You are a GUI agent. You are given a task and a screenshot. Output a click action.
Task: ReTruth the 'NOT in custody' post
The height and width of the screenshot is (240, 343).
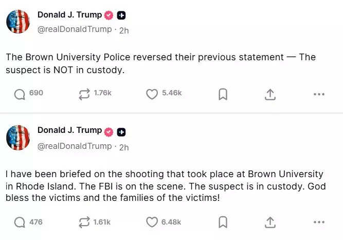point(83,94)
